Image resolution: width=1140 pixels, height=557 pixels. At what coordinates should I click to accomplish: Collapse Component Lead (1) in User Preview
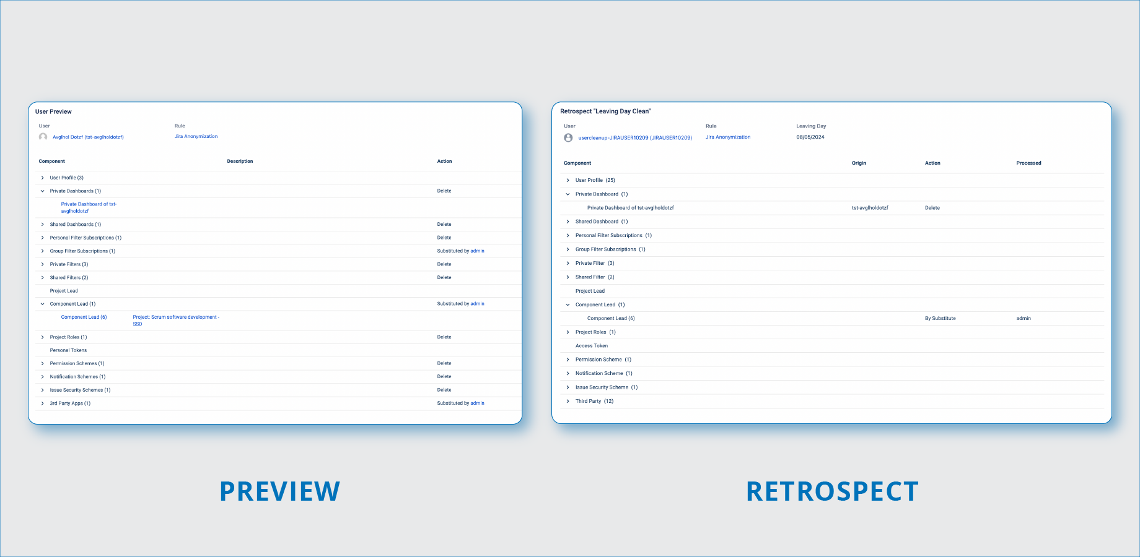[x=42, y=304]
